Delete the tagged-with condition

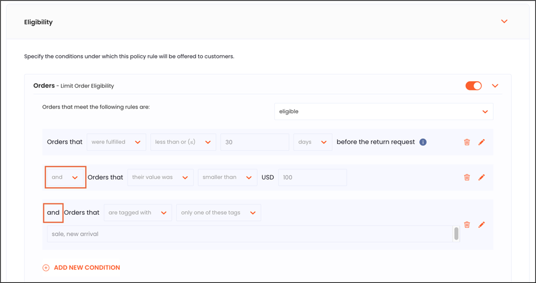click(x=467, y=225)
